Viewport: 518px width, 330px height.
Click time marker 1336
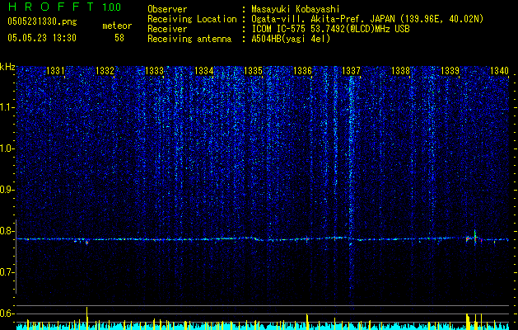tap(302, 70)
